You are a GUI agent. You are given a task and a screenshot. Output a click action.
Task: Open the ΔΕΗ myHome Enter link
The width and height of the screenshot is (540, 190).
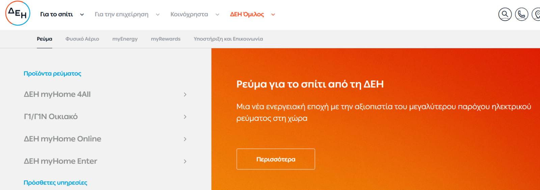[x=60, y=161]
